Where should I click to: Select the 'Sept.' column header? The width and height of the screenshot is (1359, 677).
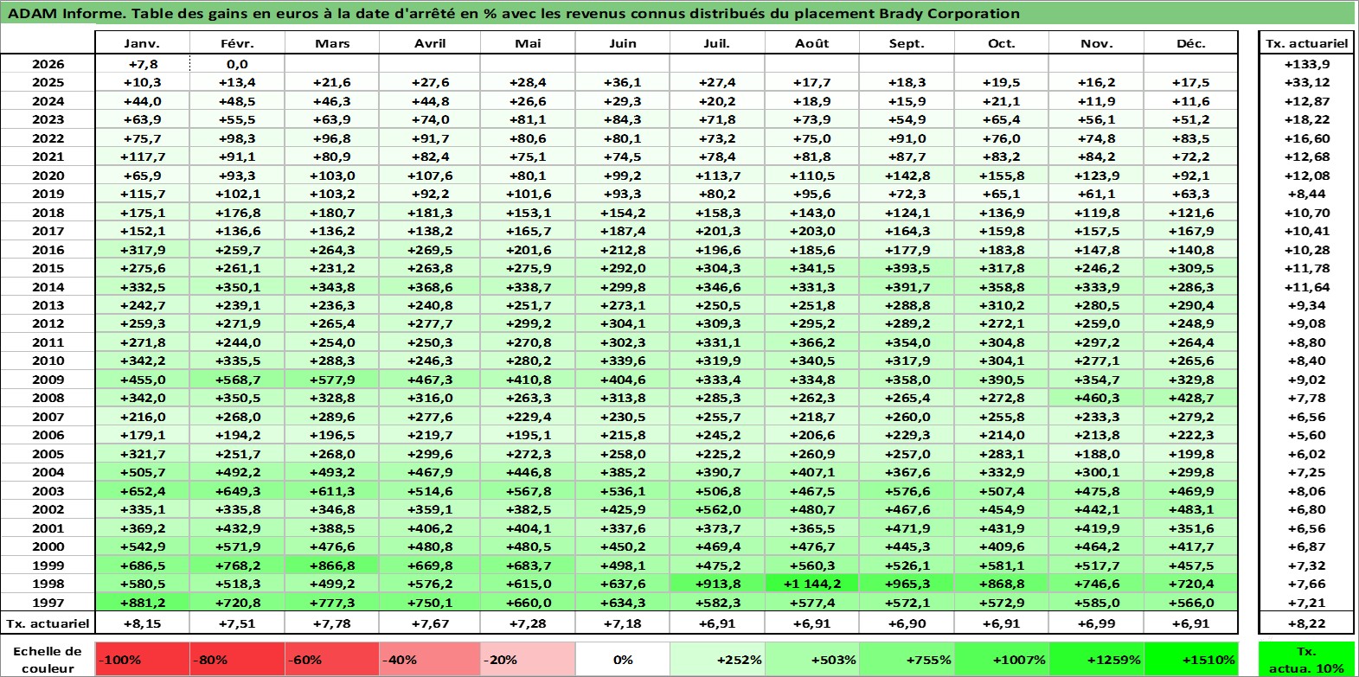(907, 43)
